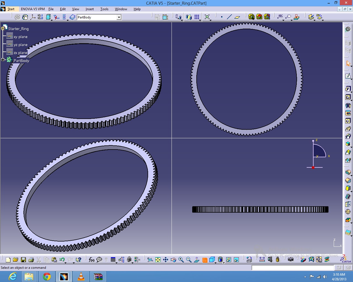Click the Open folder icon

point(16,259)
